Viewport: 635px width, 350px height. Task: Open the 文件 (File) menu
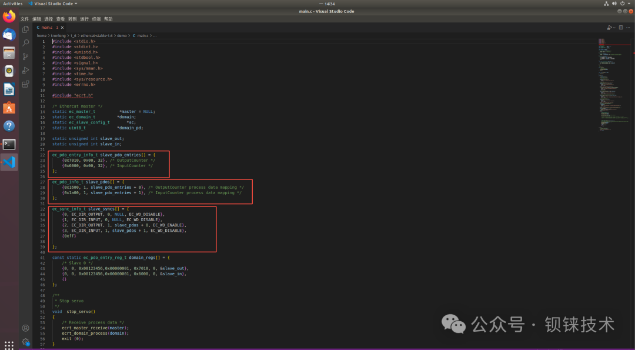[25, 19]
